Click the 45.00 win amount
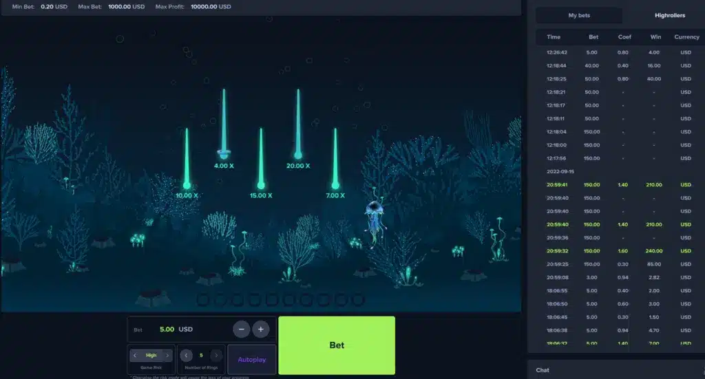The height and width of the screenshot is (379, 705). pos(654,264)
